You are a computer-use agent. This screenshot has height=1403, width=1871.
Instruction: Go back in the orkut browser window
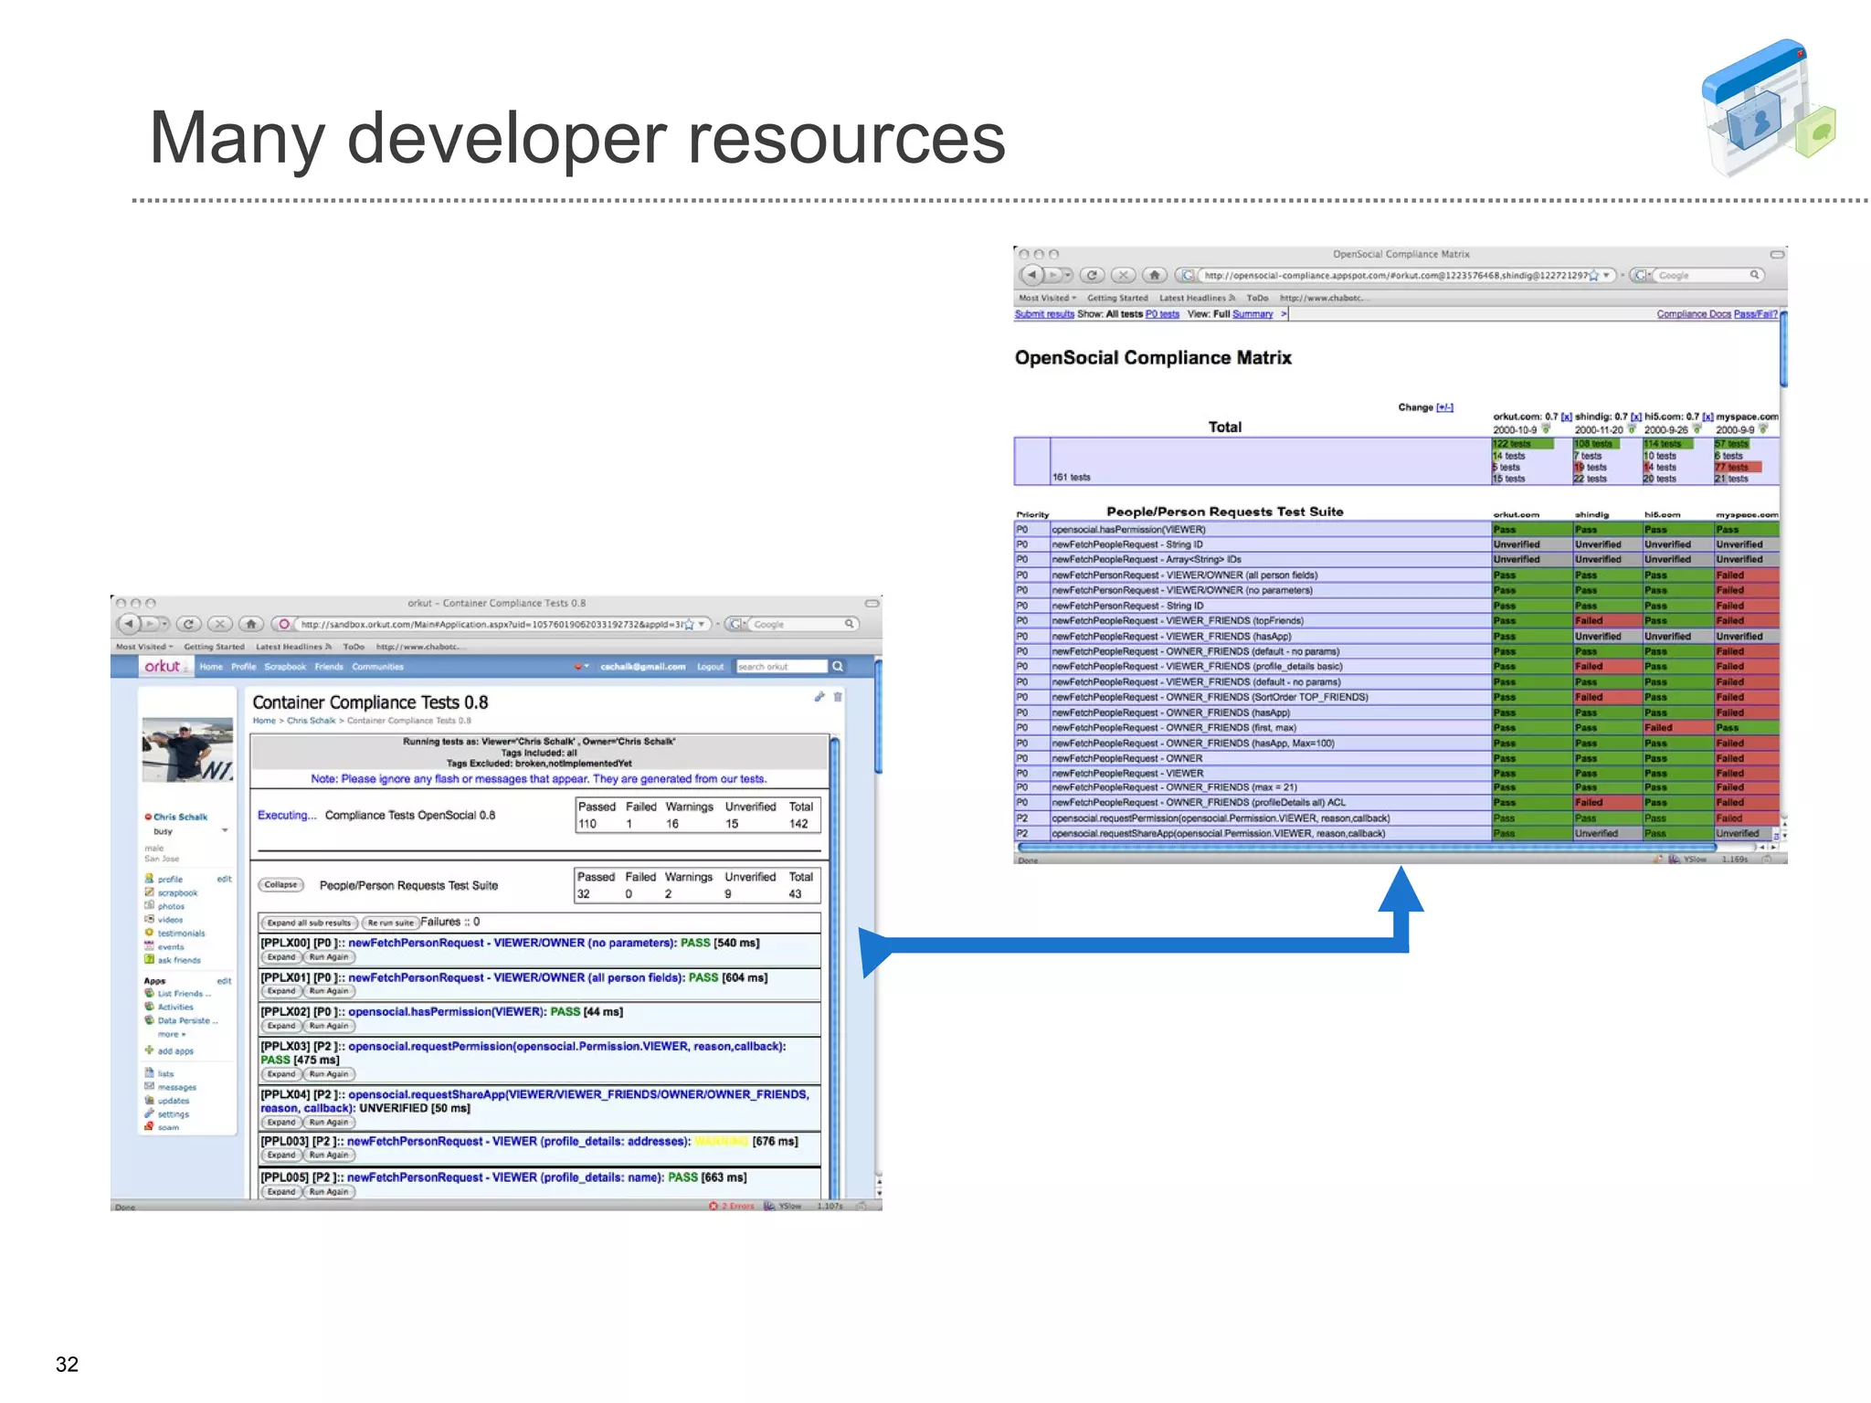click(x=130, y=625)
